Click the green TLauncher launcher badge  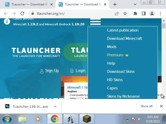[x=75, y=52]
